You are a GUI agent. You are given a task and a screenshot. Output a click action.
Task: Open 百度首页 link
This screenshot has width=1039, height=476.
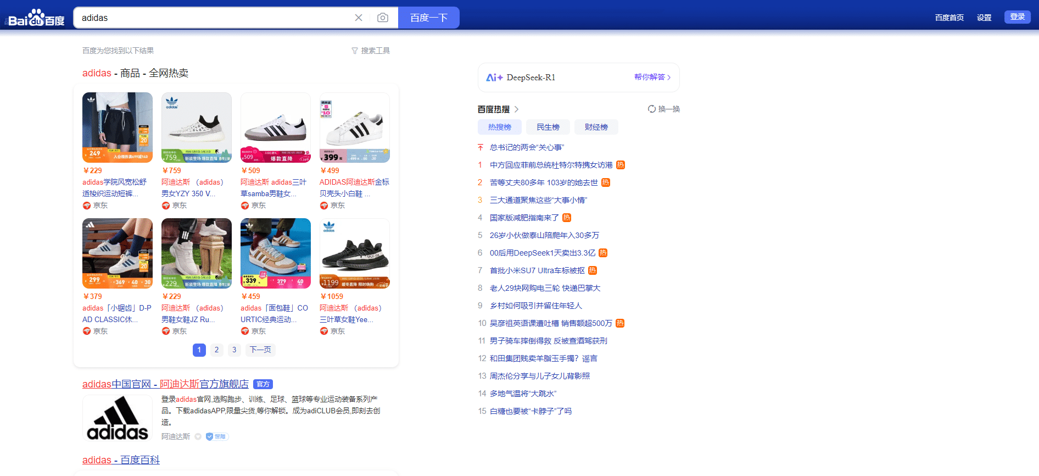(x=949, y=18)
